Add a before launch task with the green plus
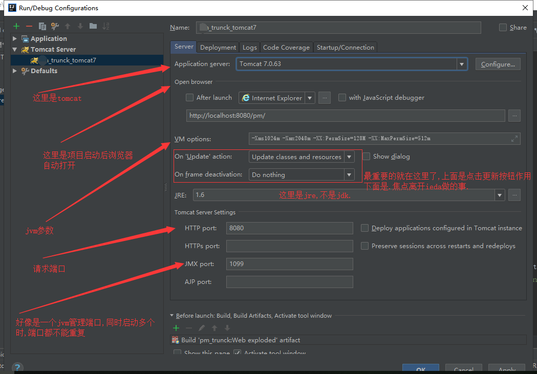 coord(176,328)
